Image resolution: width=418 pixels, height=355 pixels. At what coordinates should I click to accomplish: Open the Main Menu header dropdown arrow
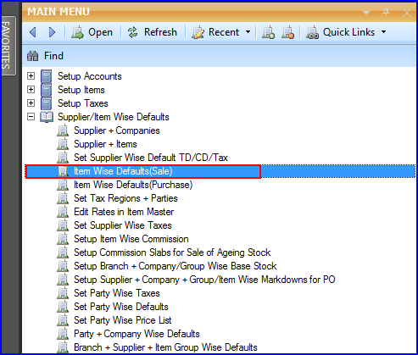(366, 13)
